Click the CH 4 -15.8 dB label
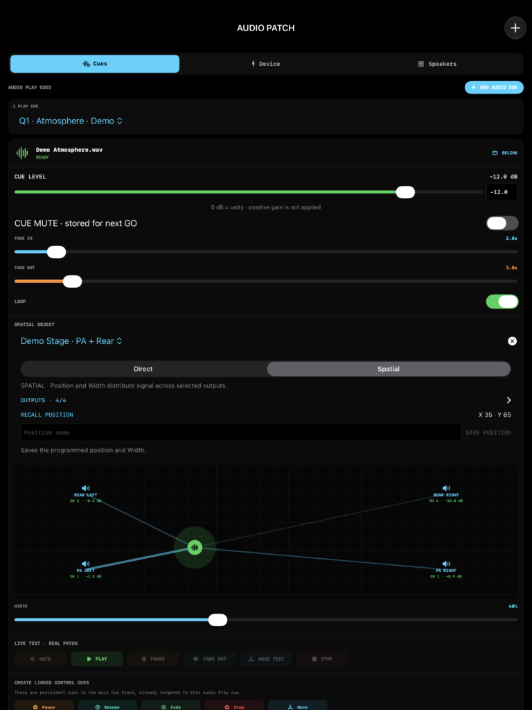The width and height of the screenshot is (532, 710). tap(446, 501)
